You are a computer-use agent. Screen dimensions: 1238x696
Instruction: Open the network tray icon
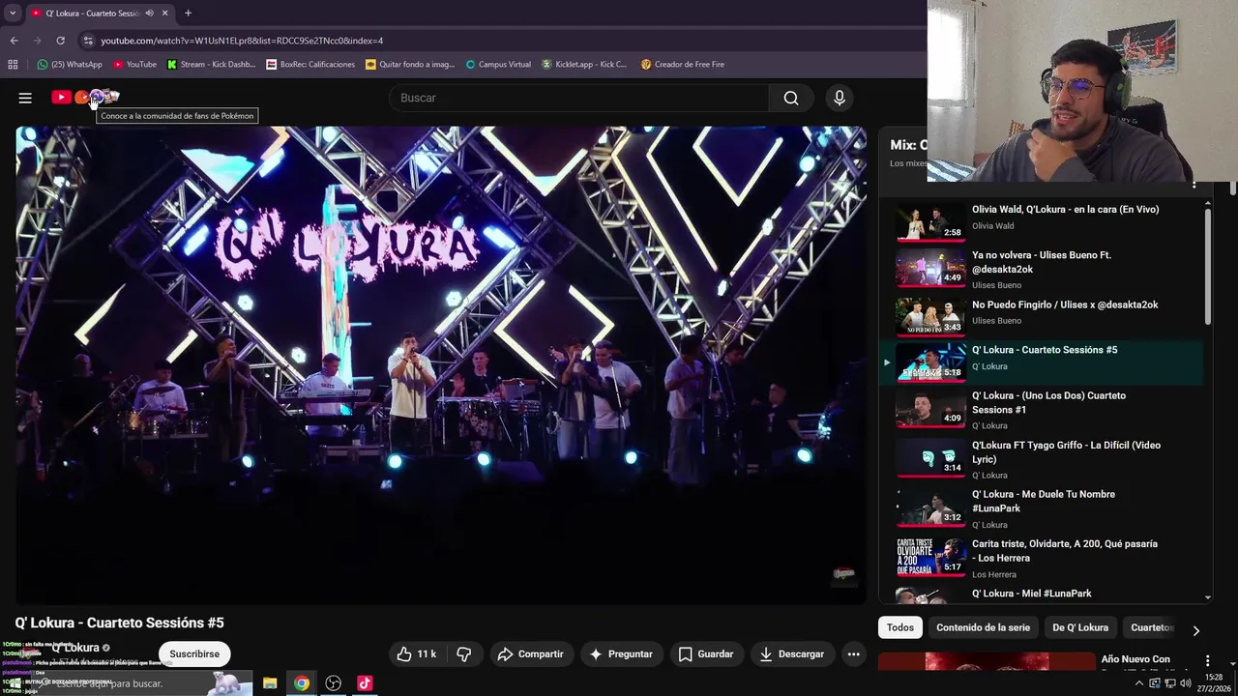[1169, 683]
